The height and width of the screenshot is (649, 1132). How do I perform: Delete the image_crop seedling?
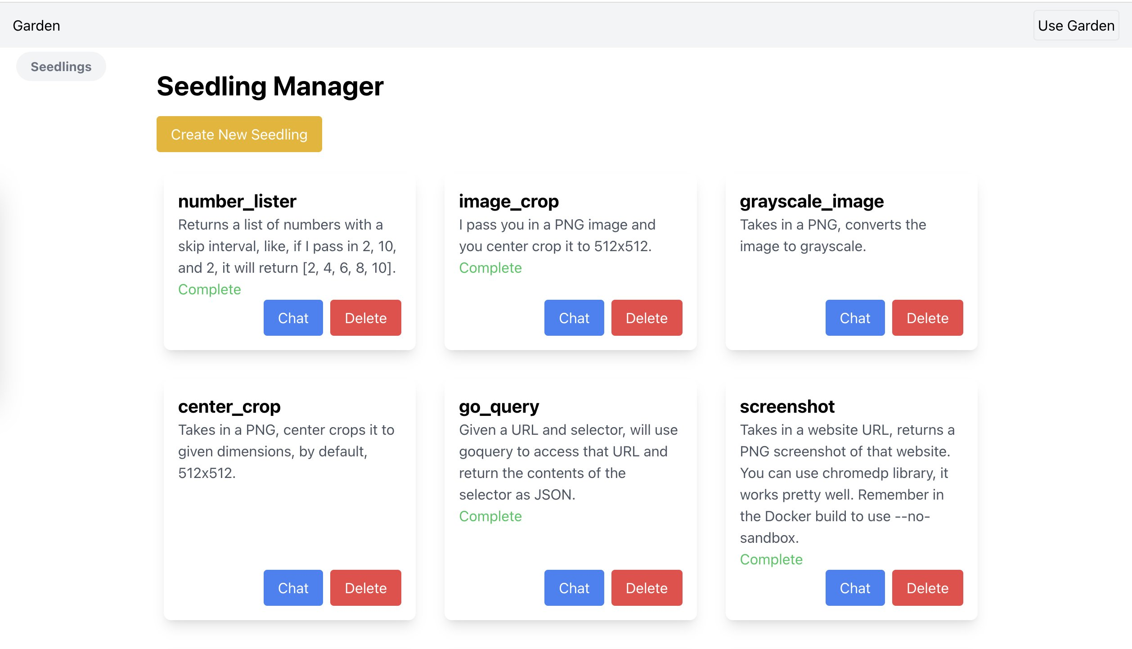click(646, 317)
